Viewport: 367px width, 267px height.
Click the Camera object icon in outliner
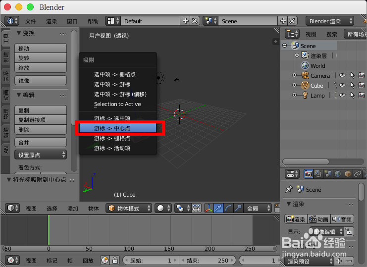[x=305, y=75]
